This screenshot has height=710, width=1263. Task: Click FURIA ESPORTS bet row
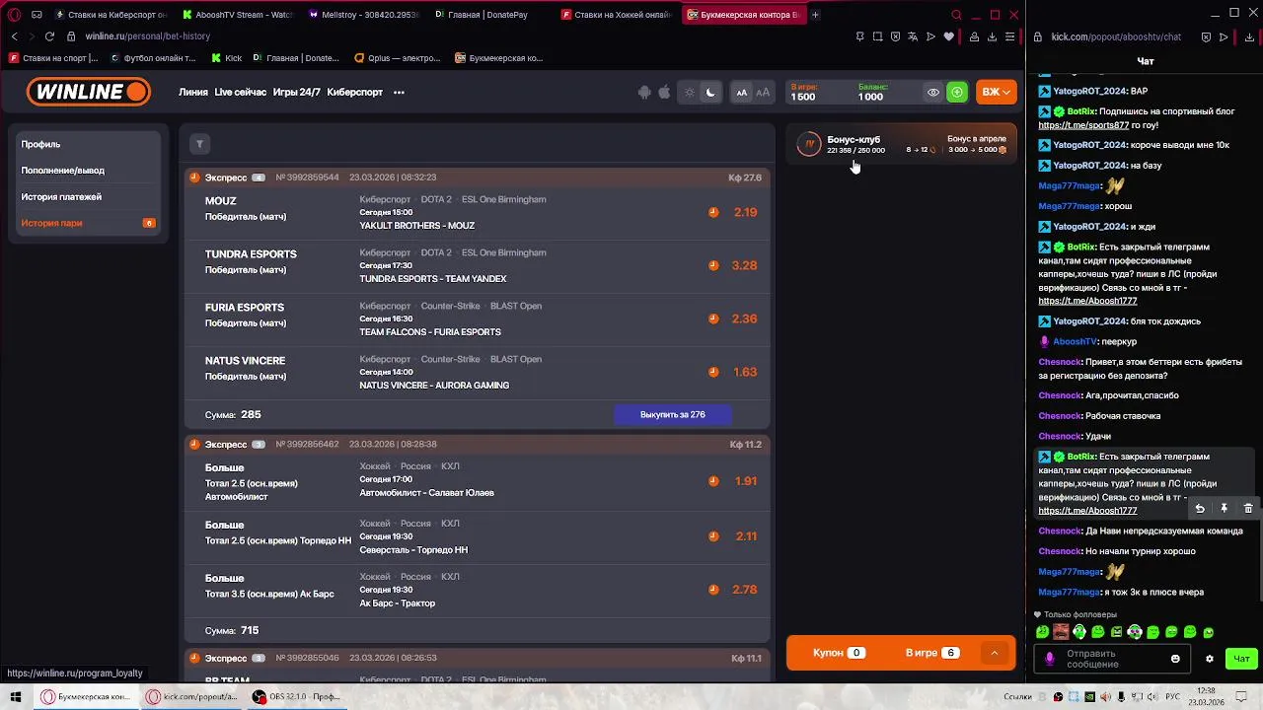477,319
